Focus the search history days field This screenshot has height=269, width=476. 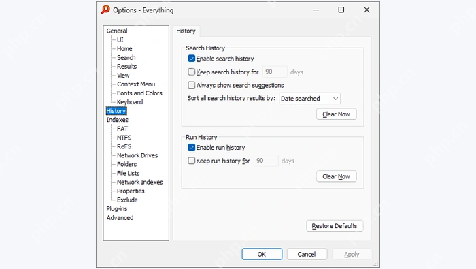275,72
